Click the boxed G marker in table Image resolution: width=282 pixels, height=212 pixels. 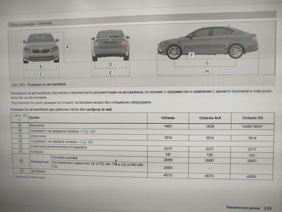click(x=21, y=161)
